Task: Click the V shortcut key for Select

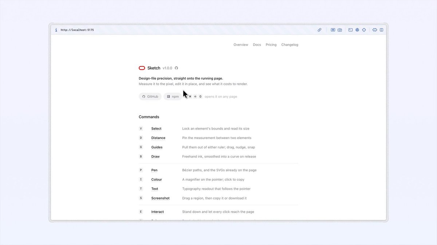Action: (141, 128)
